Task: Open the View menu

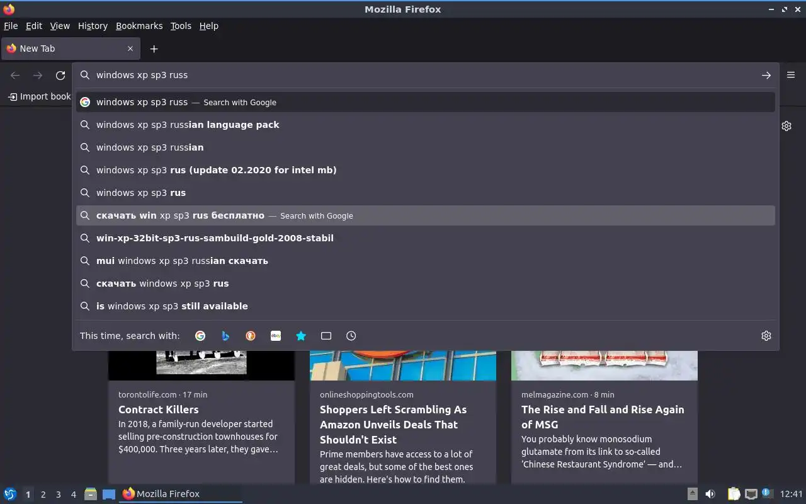Action: [60, 26]
